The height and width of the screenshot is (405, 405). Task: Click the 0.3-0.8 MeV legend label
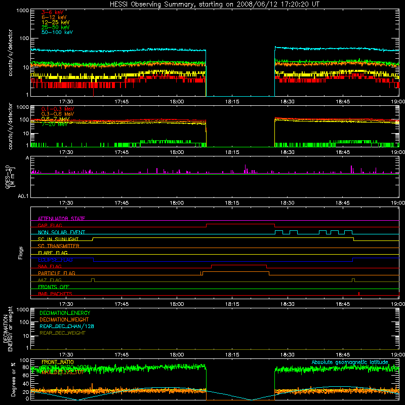(x=58, y=114)
